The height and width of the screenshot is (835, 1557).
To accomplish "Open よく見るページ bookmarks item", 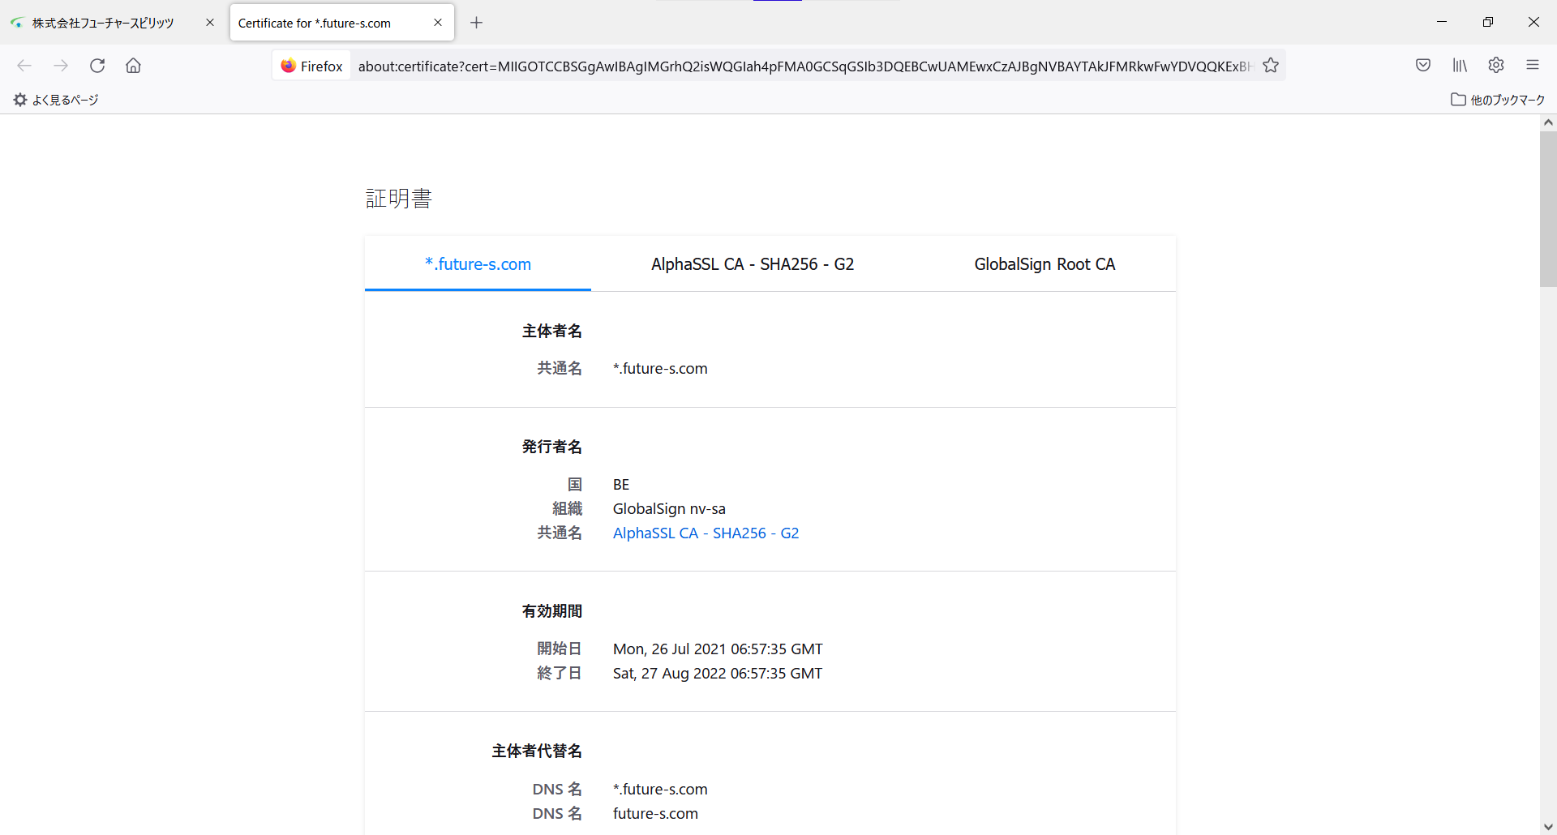I will (x=55, y=100).
